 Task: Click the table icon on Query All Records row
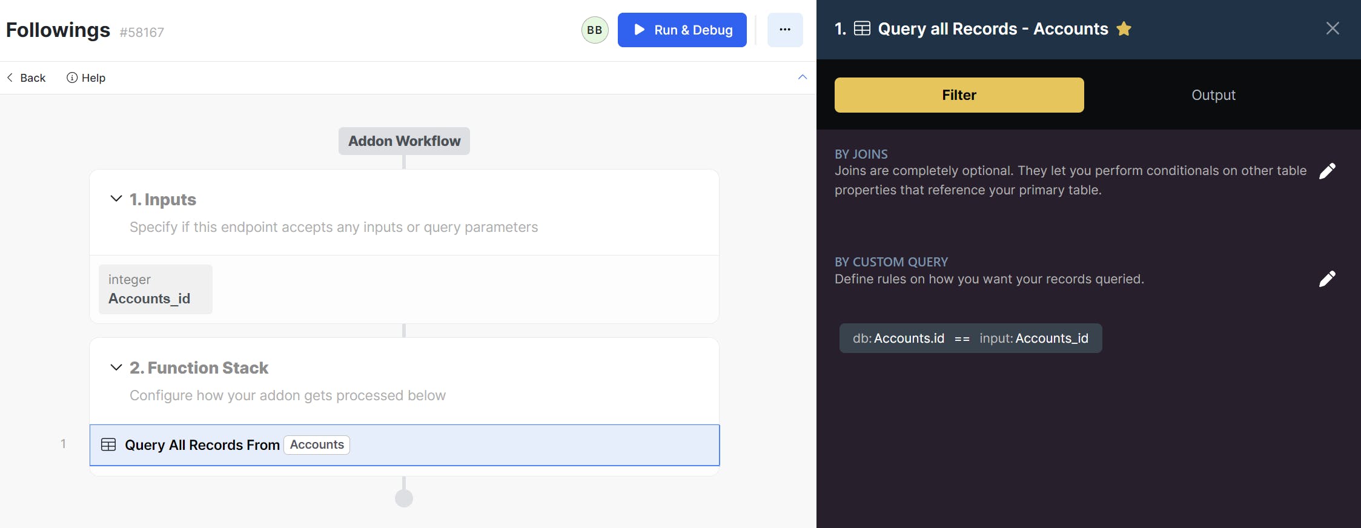pos(108,445)
